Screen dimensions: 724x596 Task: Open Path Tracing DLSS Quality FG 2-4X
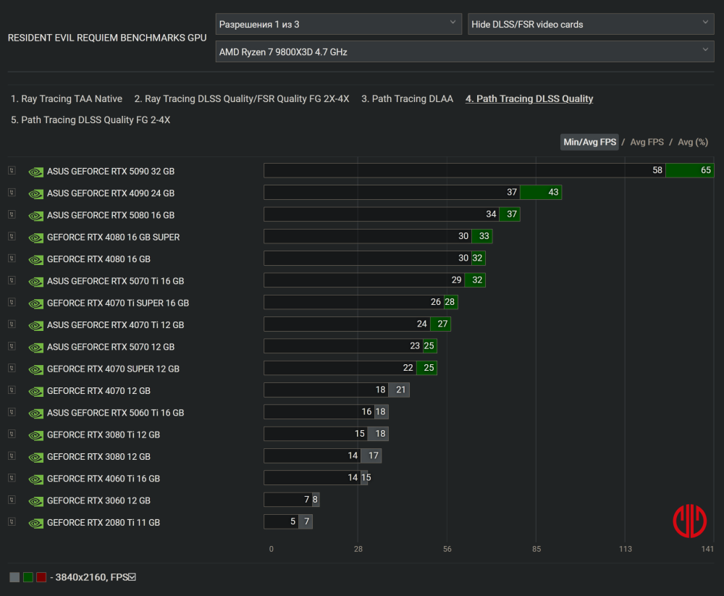point(90,119)
